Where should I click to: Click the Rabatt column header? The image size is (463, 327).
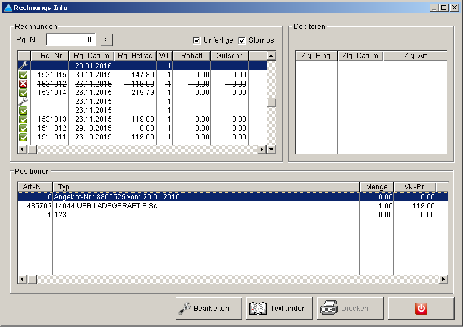[192, 56]
